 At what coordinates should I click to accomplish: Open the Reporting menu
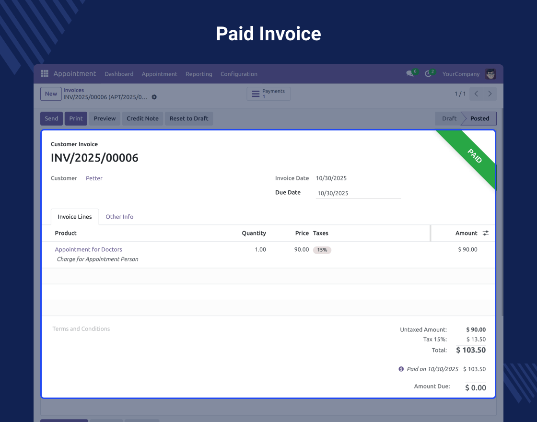[x=198, y=74]
